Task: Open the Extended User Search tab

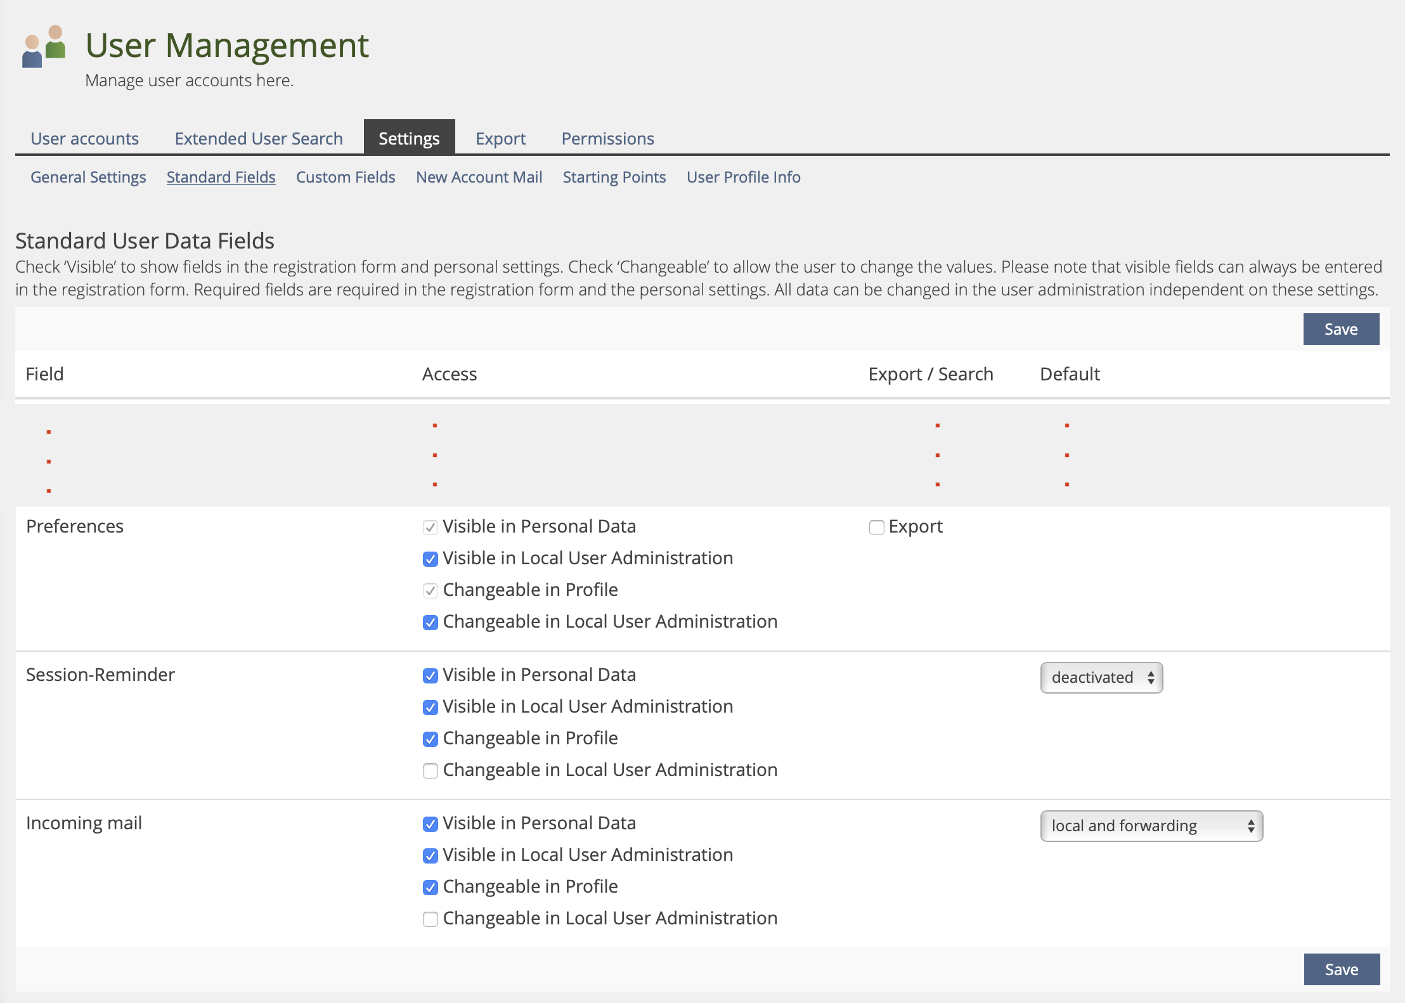Action: pyautogui.click(x=259, y=138)
